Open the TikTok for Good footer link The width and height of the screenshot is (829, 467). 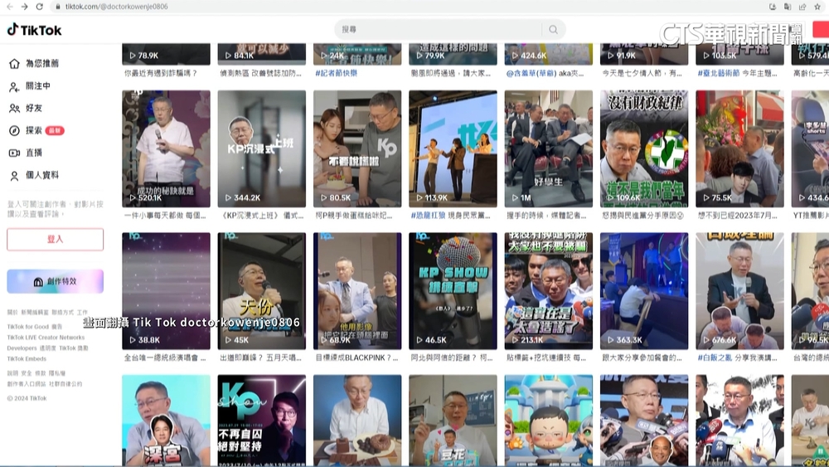pos(28,327)
